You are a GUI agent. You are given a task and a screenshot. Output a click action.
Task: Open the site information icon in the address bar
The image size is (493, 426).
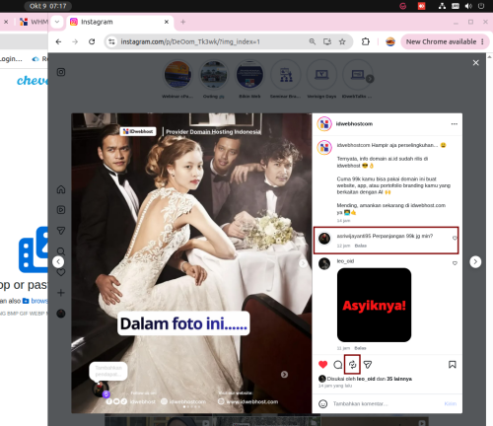tap(111, 41)
